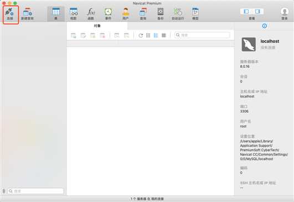
Task: Select server version value 8.0.16
Action: pos(245,66)
